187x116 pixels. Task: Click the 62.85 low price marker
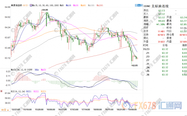click(x=134, y=66)
